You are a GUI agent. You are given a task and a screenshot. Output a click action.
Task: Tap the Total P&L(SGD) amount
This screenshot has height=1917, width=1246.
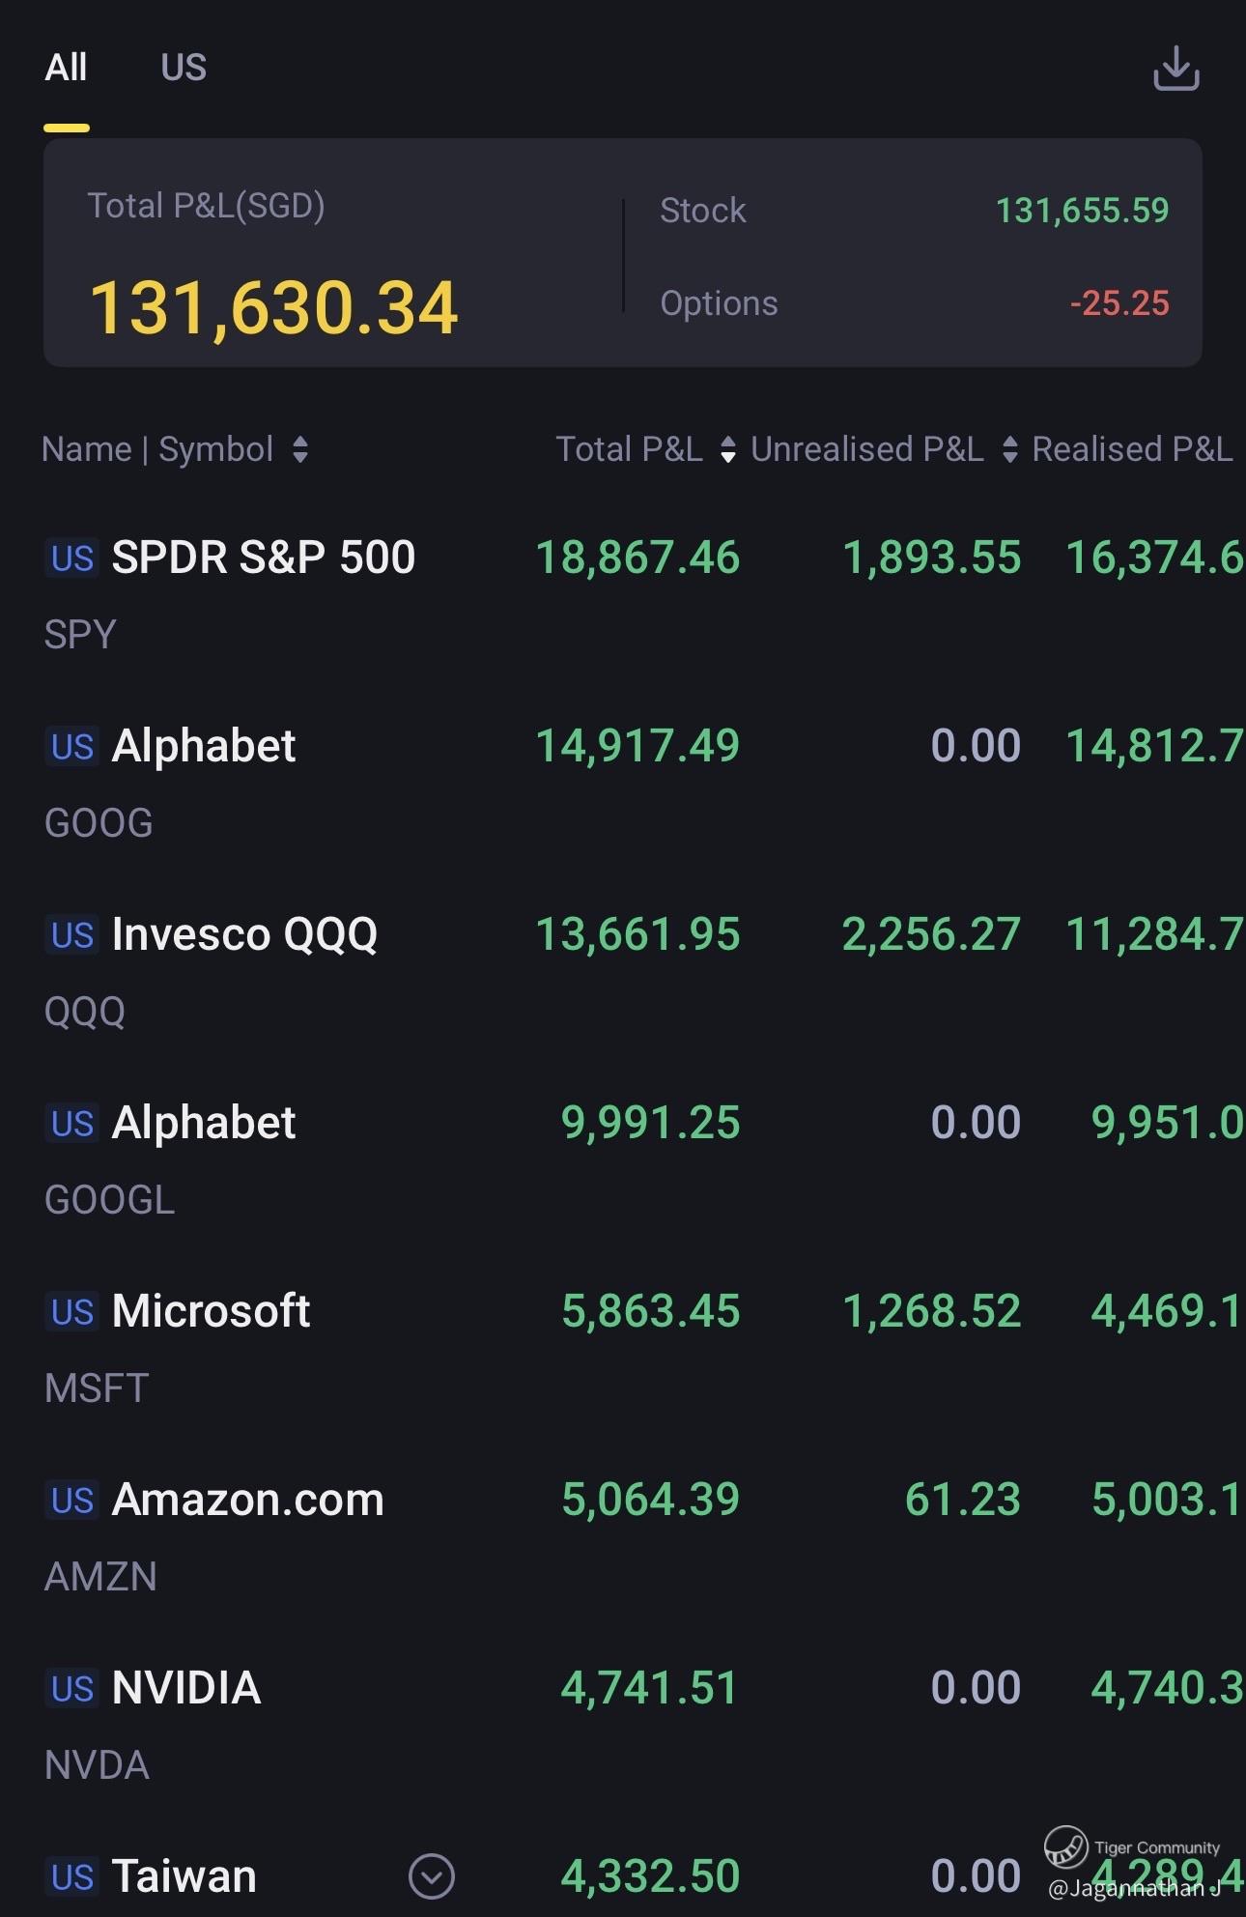click(273, 308)
